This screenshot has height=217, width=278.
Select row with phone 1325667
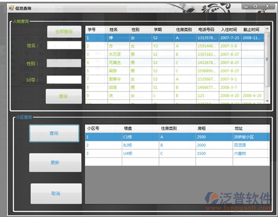coord(174,79)
